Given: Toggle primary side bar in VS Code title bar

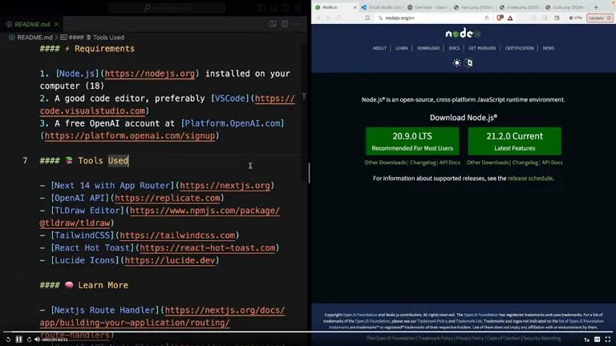Looking at the screenshot, I should [x=261, y=7].
